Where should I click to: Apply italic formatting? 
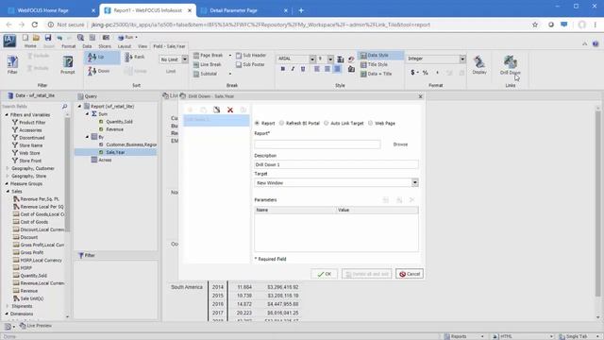pyautogui.click(x=293, y=69)
